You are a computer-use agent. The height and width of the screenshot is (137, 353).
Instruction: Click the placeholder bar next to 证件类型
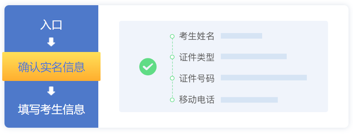pos(254,56)
